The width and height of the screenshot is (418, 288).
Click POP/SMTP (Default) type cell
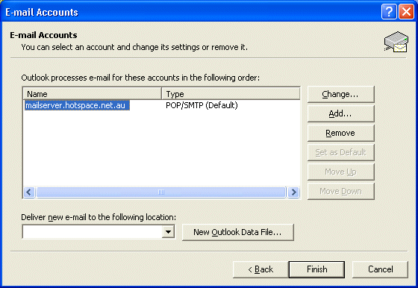click(202, 105)
